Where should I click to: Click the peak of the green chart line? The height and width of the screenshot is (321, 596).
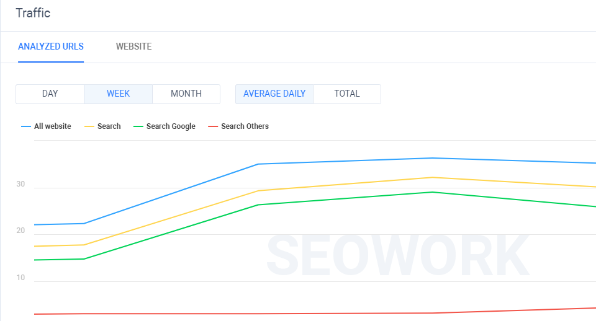pos(433,192)
